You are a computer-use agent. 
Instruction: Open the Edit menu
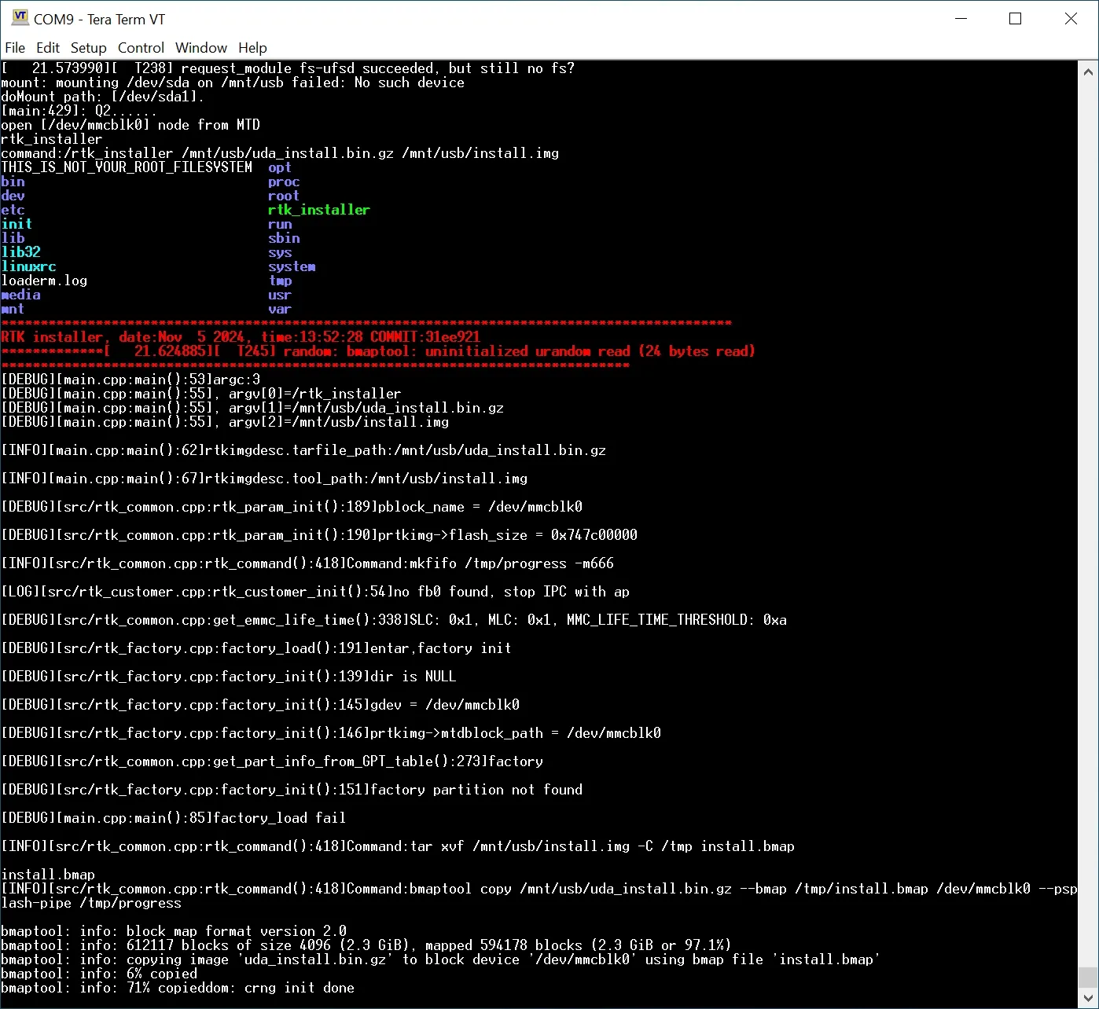coord(48,48)
